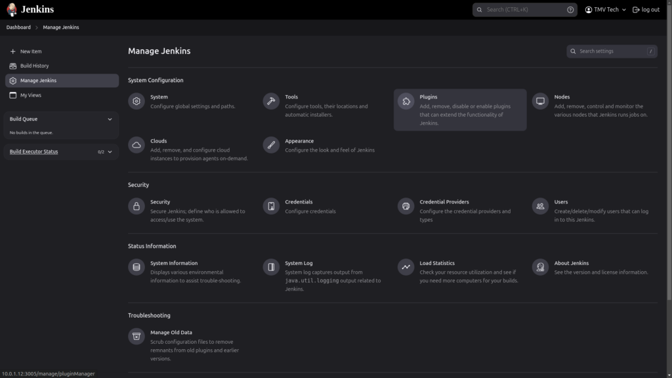Open the Tools configuration link

(324, 106)
